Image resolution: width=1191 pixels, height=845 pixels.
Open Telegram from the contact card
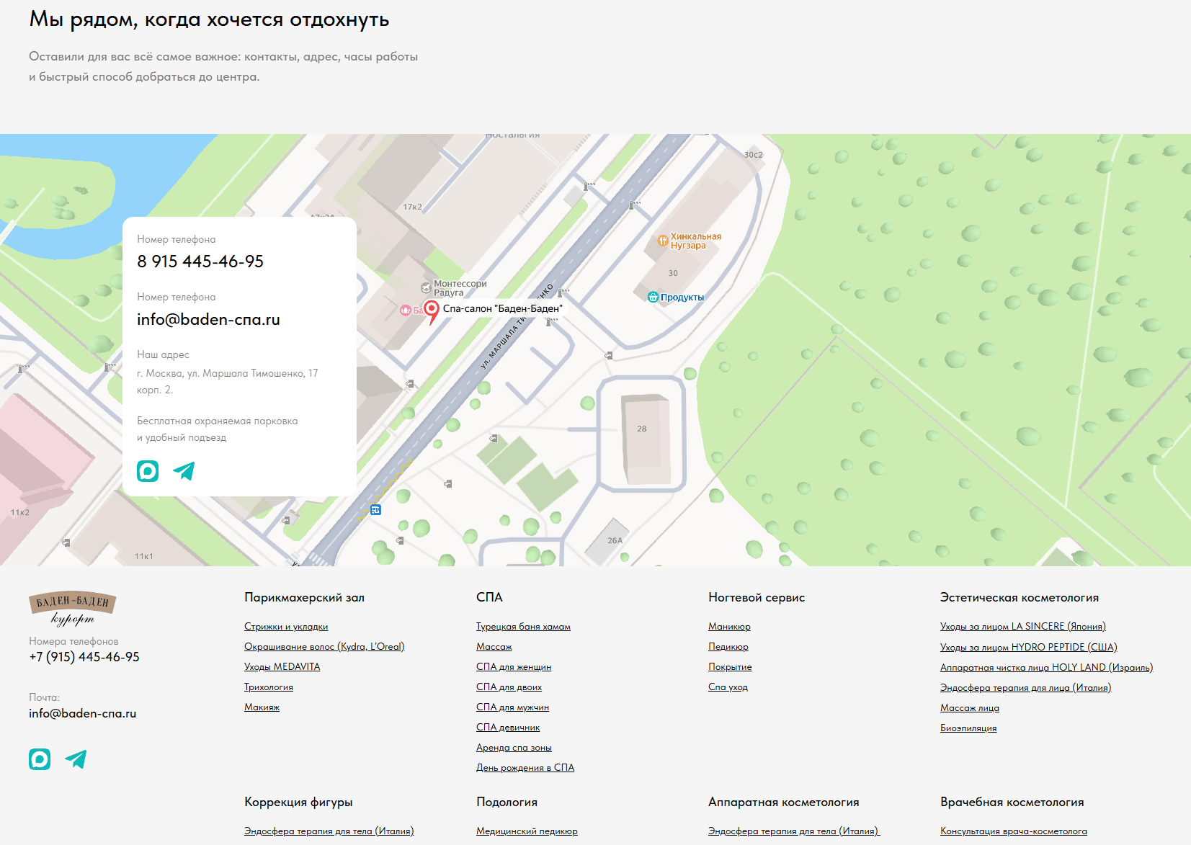coord(184,471)
